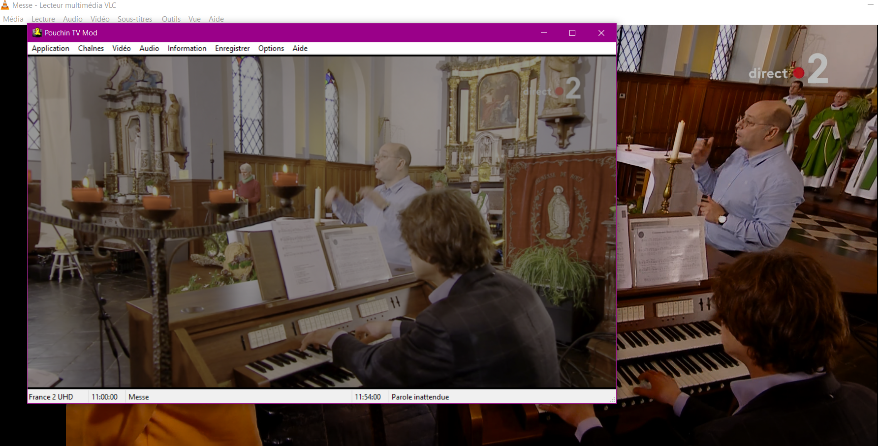Close the Pouchin TV Mod window
This screenshot has width=878, height=446.
601,33
